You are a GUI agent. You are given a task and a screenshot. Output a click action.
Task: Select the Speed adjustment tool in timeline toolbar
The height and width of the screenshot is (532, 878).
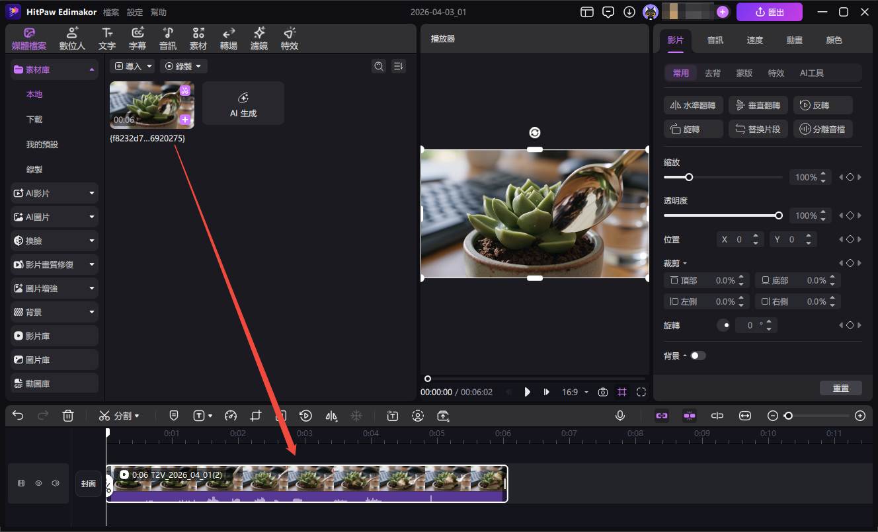point(231,416)
